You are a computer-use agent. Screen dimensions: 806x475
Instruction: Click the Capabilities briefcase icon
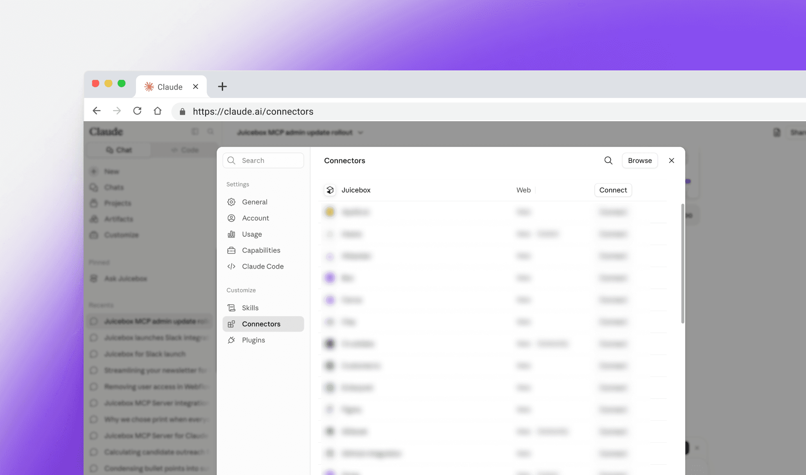[x=231, y=250]
